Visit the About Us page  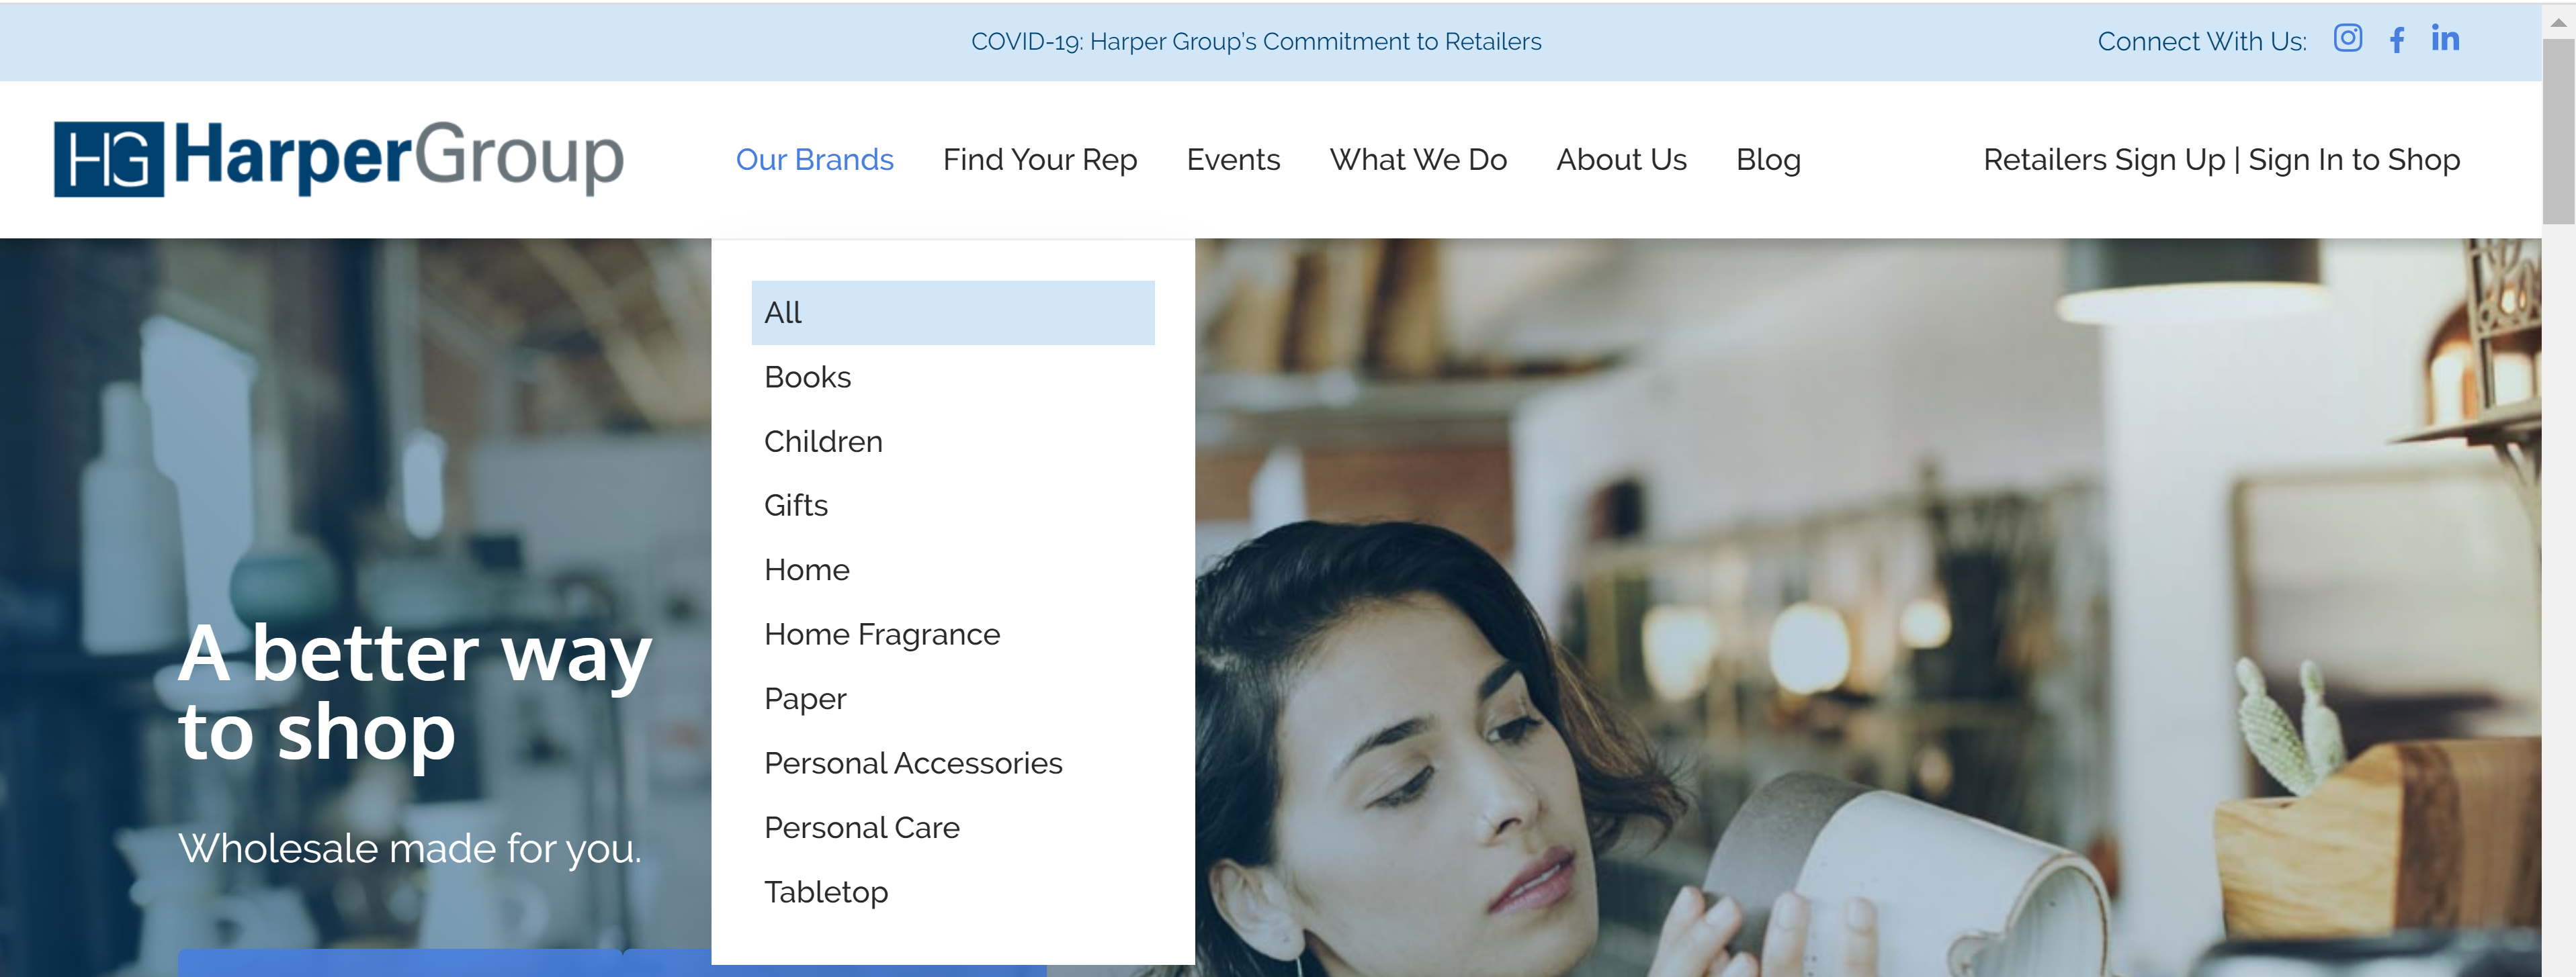tap(1621, 160)
